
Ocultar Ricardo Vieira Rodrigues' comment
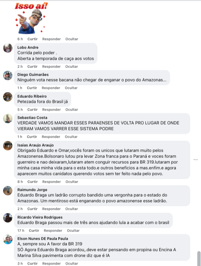click(73, 231)
